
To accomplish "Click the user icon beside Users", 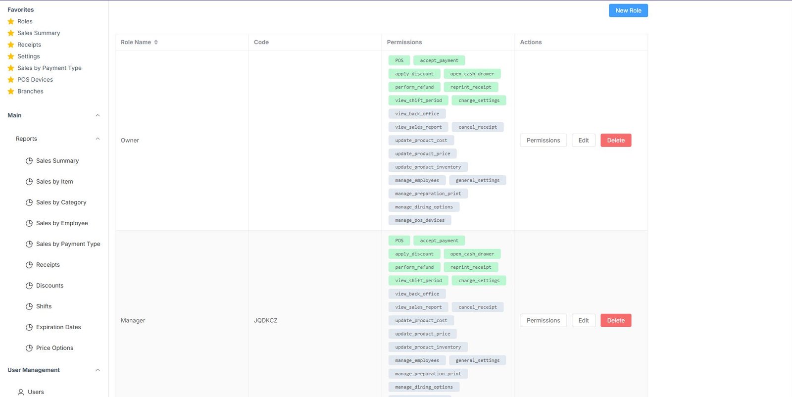I will click(21, 392).
